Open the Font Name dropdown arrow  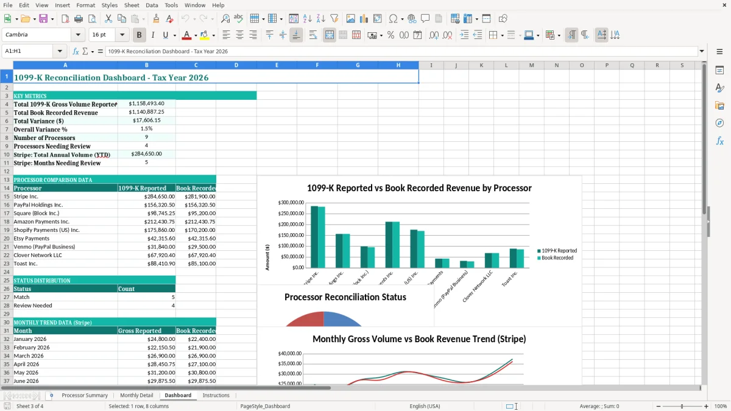click(x=78, y=35)
